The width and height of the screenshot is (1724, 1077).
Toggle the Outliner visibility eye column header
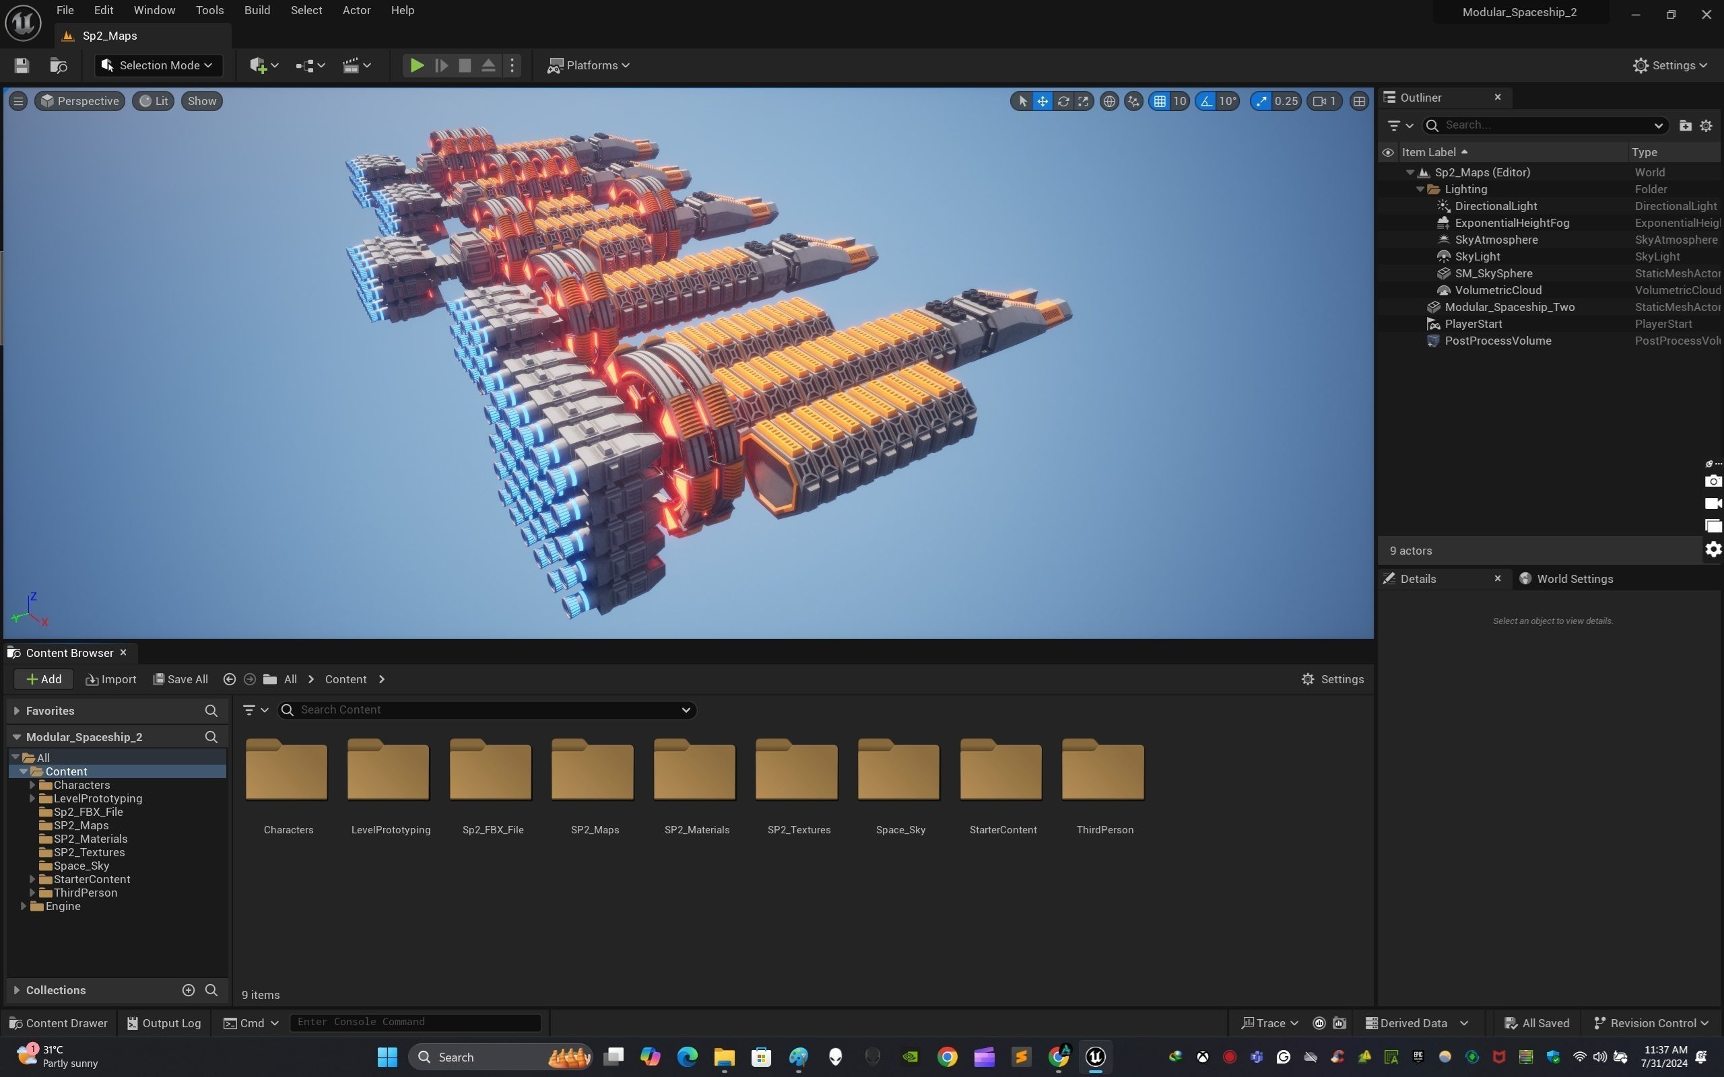[1388, 152]
